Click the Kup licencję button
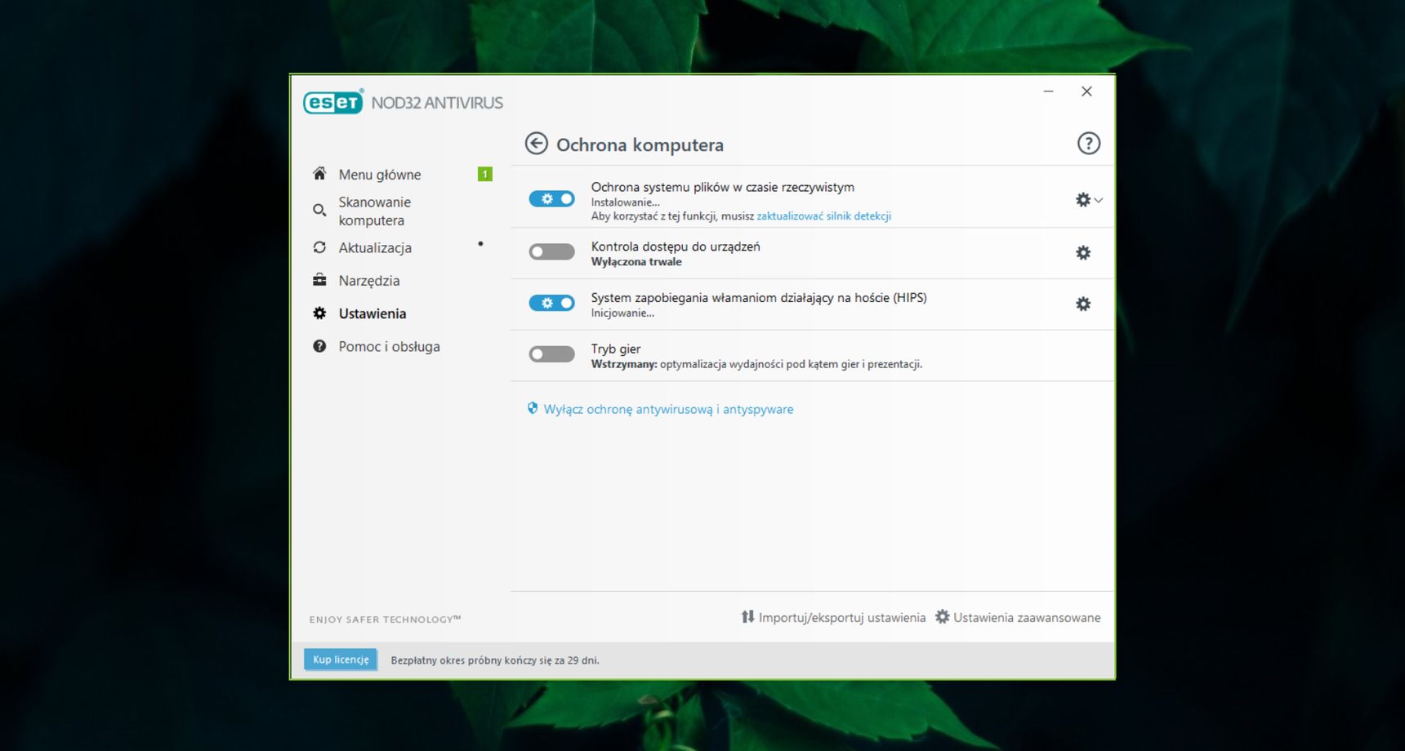Image resolution: width=1405 pixels, height=751 pixels. (x=341, y=660)
